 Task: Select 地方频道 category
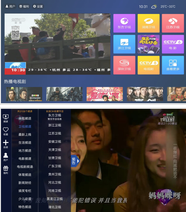25,151
